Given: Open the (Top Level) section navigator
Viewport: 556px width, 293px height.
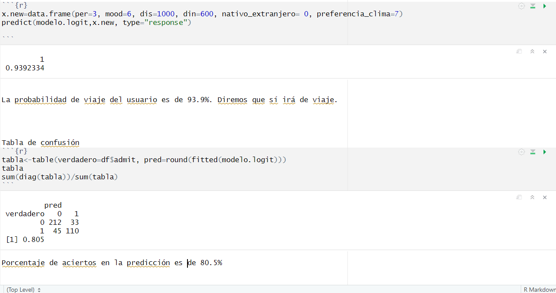Looking at the screenshot, I should point(23,290).
